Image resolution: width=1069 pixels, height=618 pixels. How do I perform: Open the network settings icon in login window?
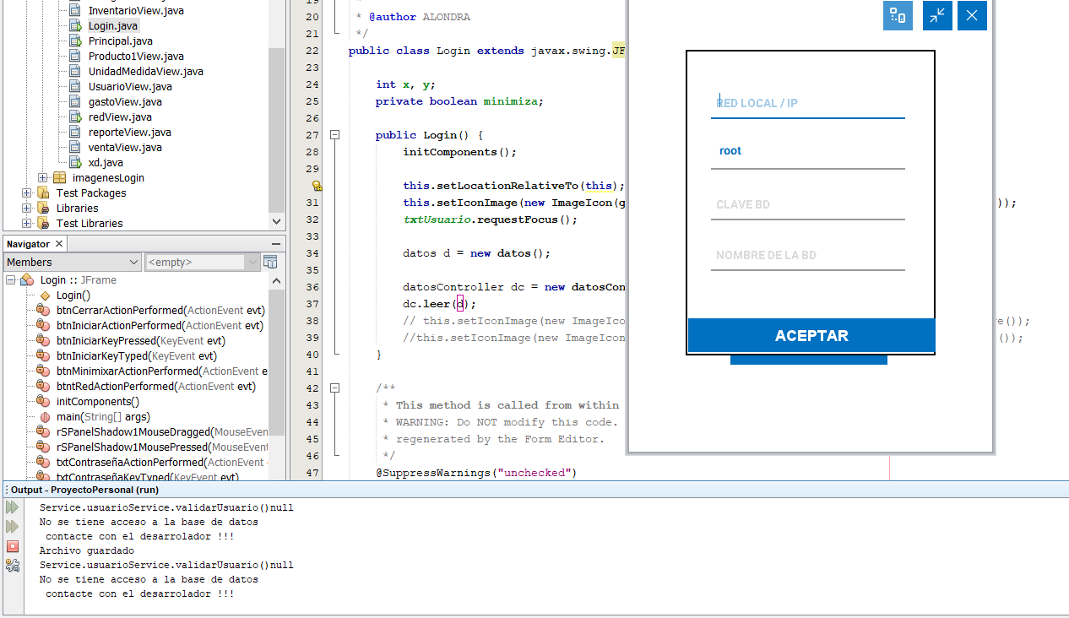(x=898, y=15)
